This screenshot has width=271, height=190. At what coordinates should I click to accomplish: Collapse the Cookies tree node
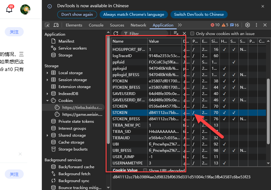click(x=47, y=101)
